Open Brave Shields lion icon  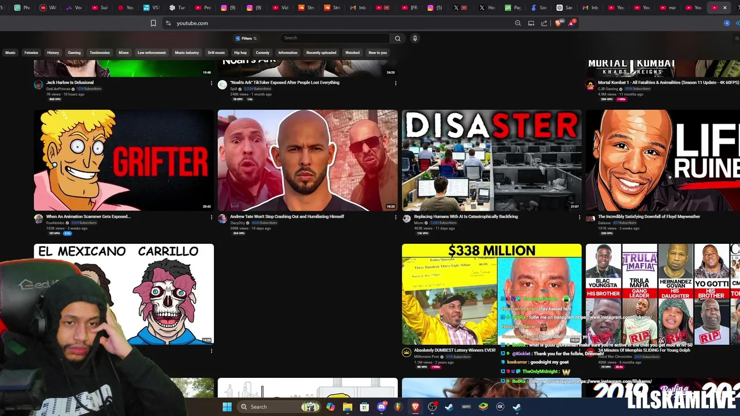pyautogui.click(x=558, y=23)
